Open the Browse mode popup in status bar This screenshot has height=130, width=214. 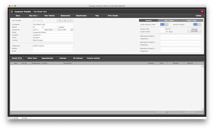[25, 118]
